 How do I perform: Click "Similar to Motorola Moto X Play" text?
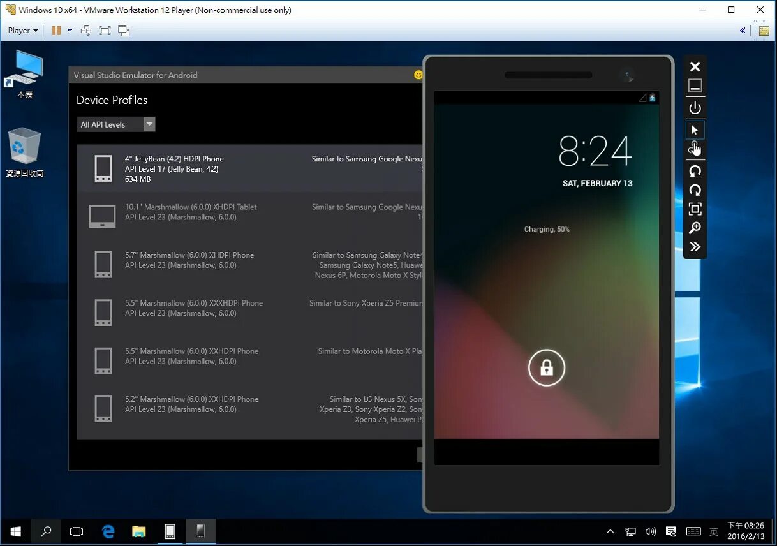(x=371, y=351)
